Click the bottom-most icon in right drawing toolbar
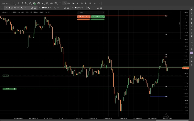 [x=191, y=65]
